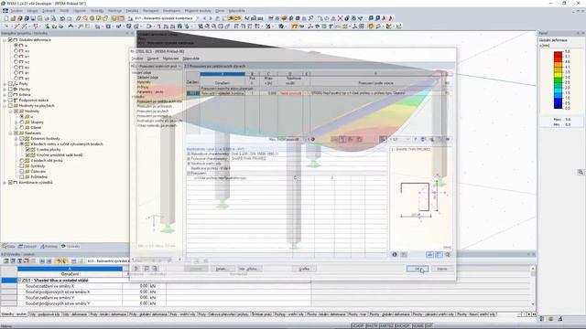Enable Extrémní hodnoty checkbox
The image size is (586, 329).
(22, 138)
